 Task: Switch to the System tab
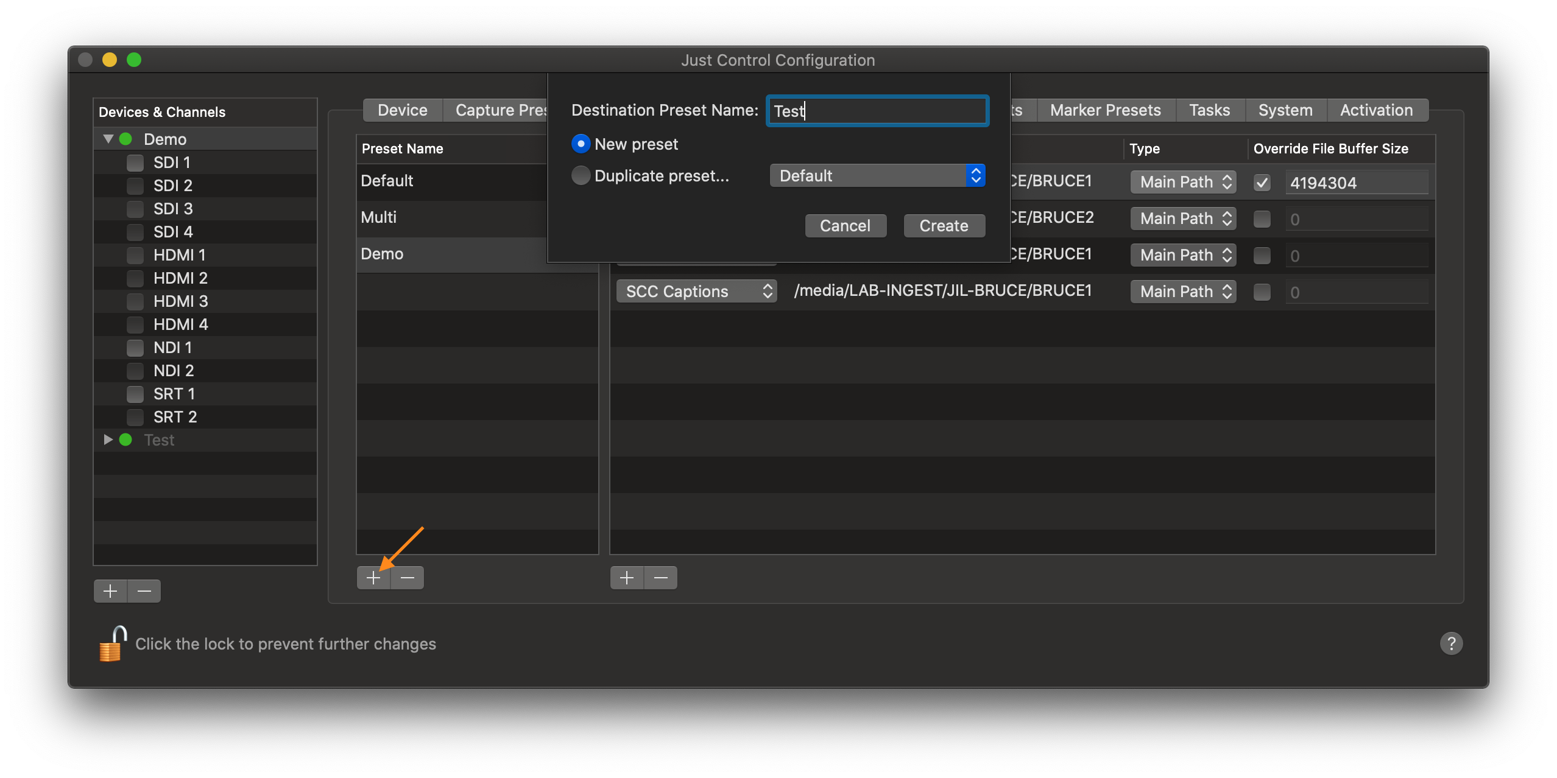1285,110
